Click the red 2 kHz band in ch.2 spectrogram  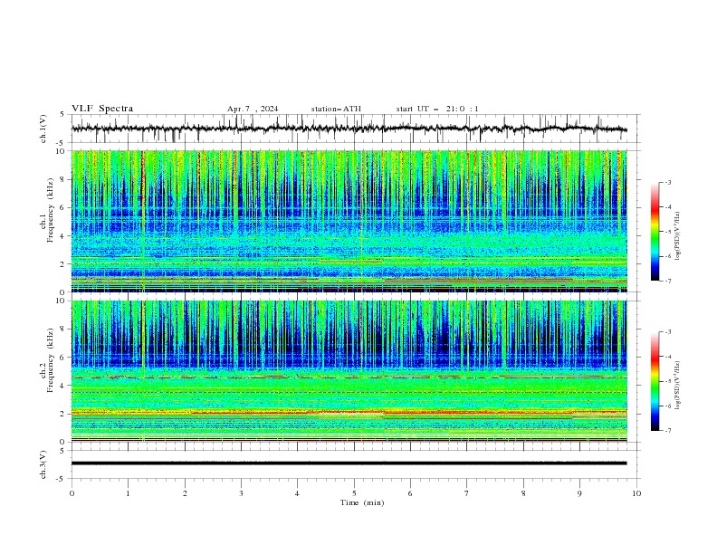pyautogui.click(x=349, y=412)
